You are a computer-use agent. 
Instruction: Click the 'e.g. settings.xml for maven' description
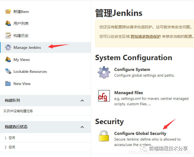(x=151, y=101)
